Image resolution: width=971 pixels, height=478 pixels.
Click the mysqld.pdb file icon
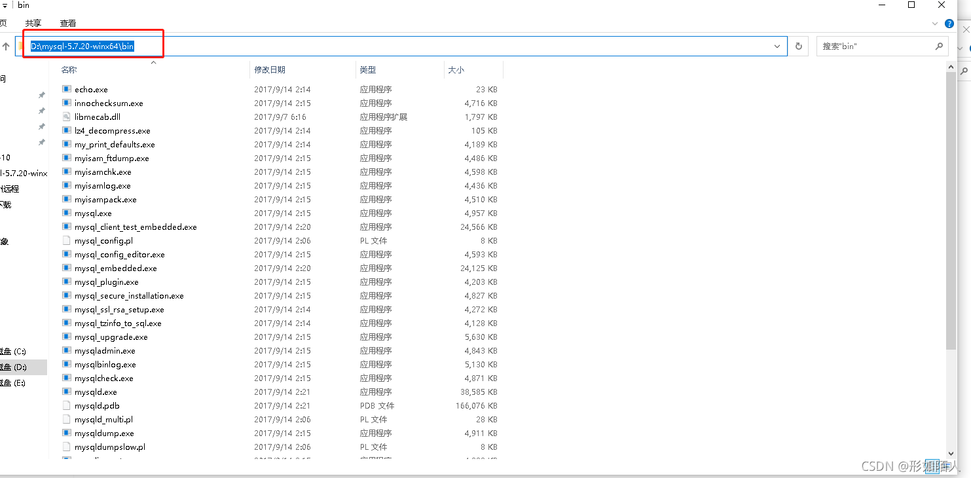tap(66, 405)
